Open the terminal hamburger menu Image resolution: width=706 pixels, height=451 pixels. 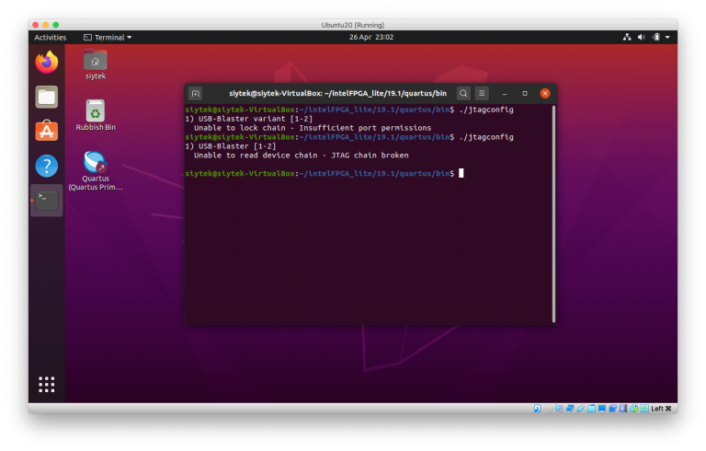482,93
